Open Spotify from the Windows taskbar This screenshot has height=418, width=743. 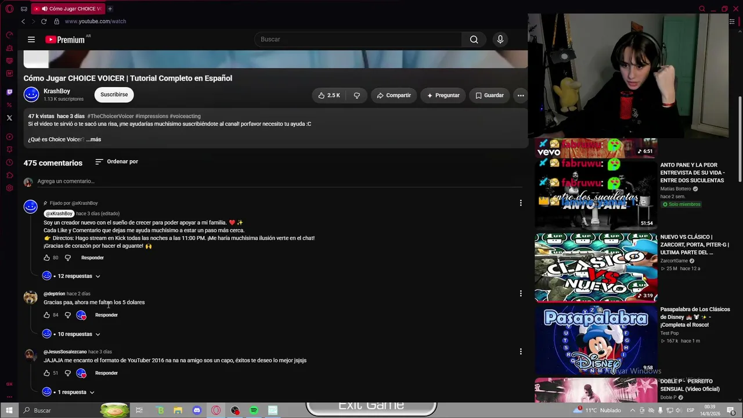point(254,410)
